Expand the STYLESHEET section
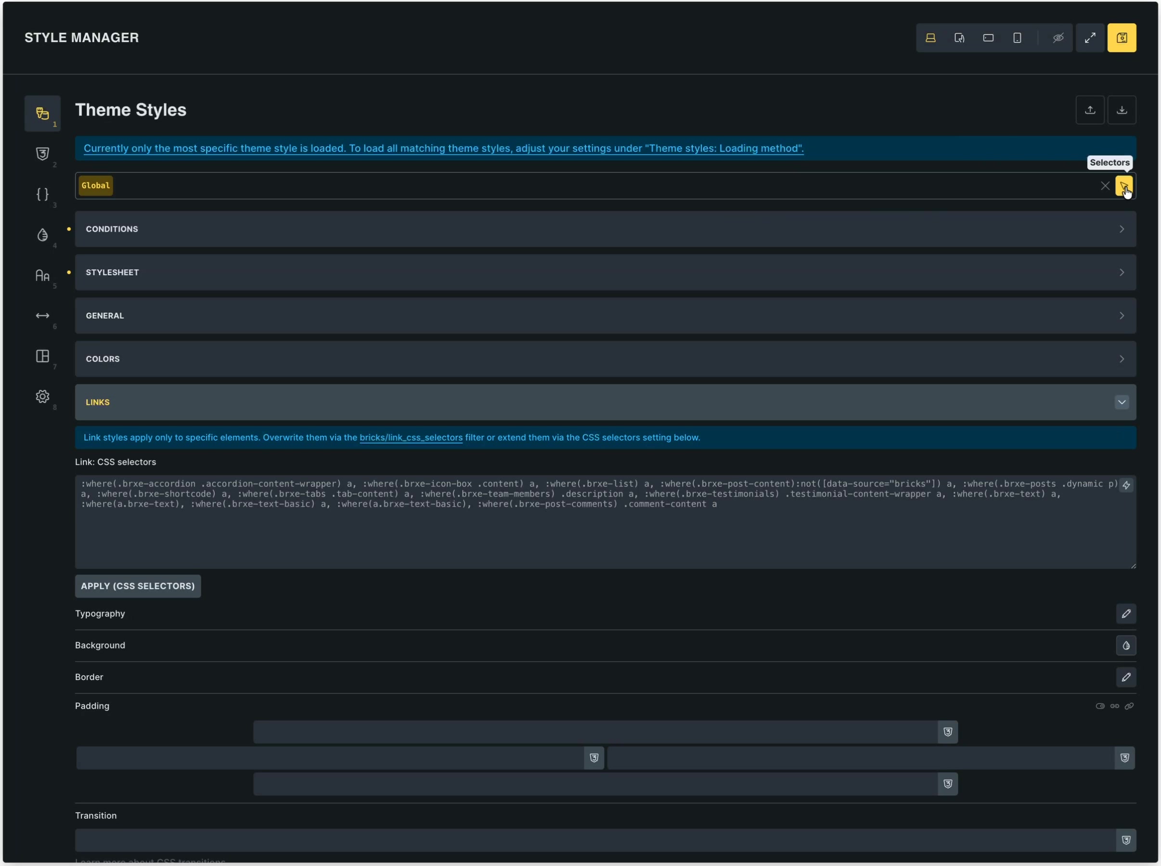 coord(606,273)
